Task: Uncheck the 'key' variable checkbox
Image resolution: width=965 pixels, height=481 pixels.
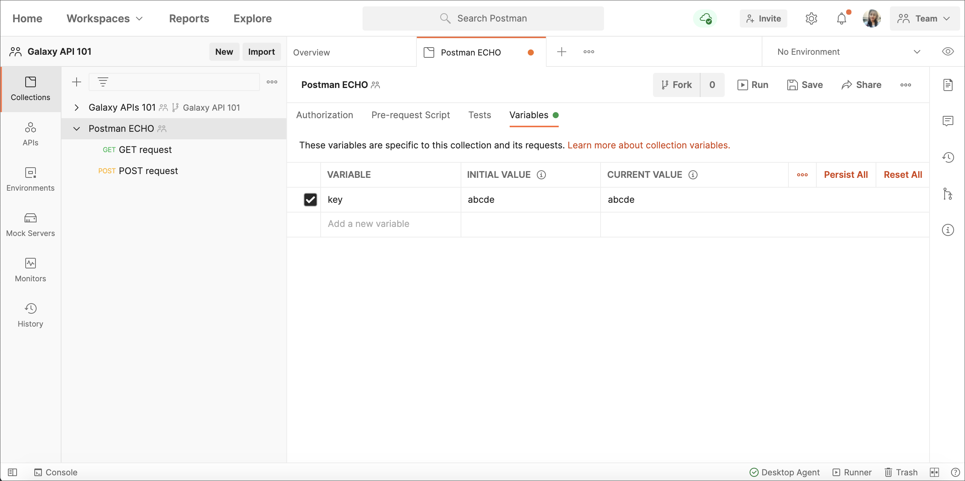Action: point(310,200)
